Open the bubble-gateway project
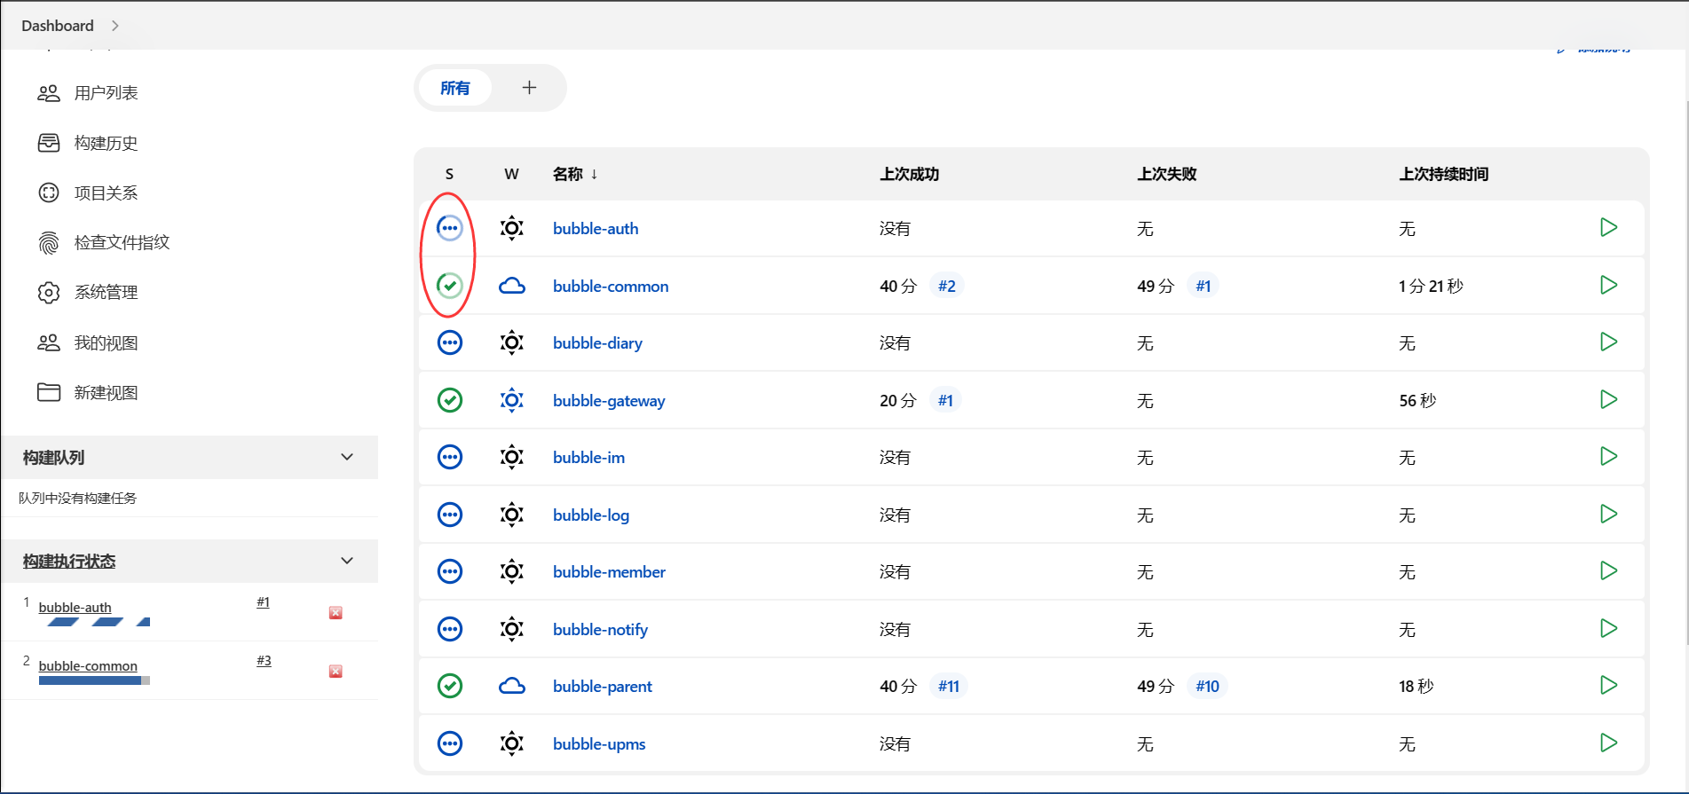Screen dimensions: 1689x794 (609, 401)
